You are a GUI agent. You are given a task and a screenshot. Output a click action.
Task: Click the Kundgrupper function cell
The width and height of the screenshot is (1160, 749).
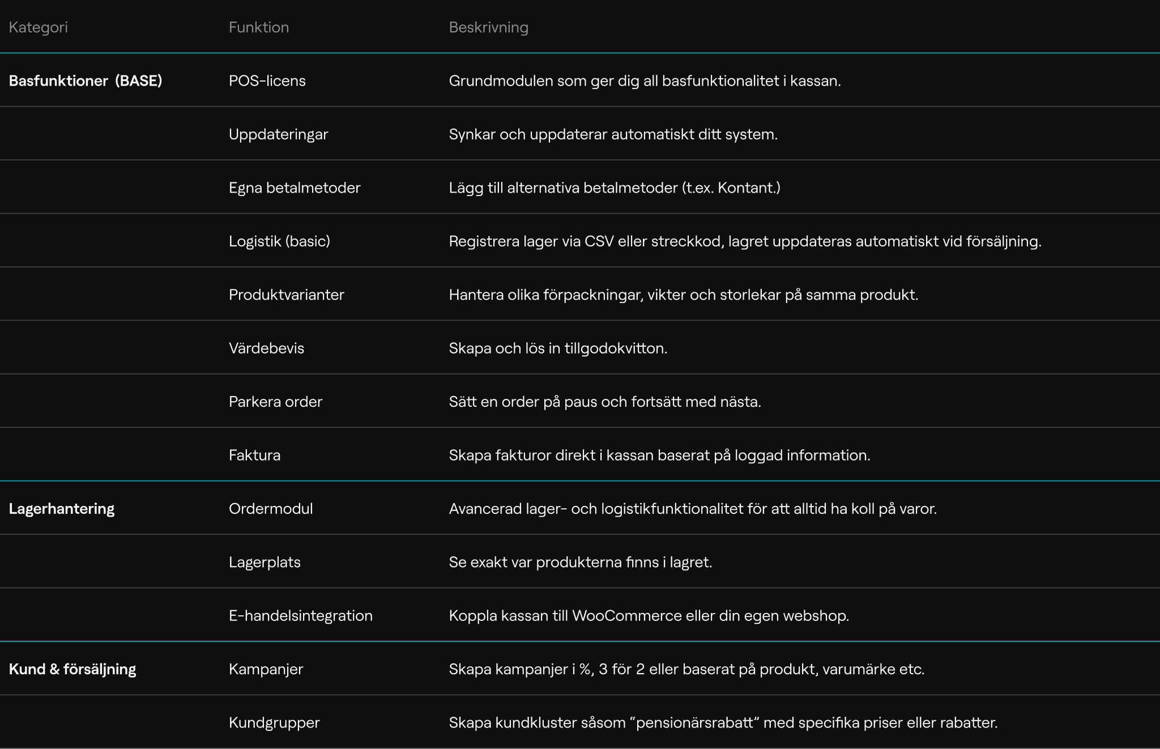[x=274, y=722]
